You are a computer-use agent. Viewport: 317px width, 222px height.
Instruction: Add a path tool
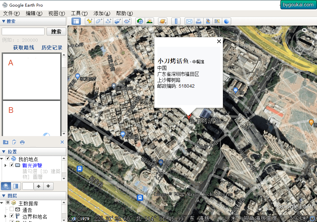pos(108,21)
